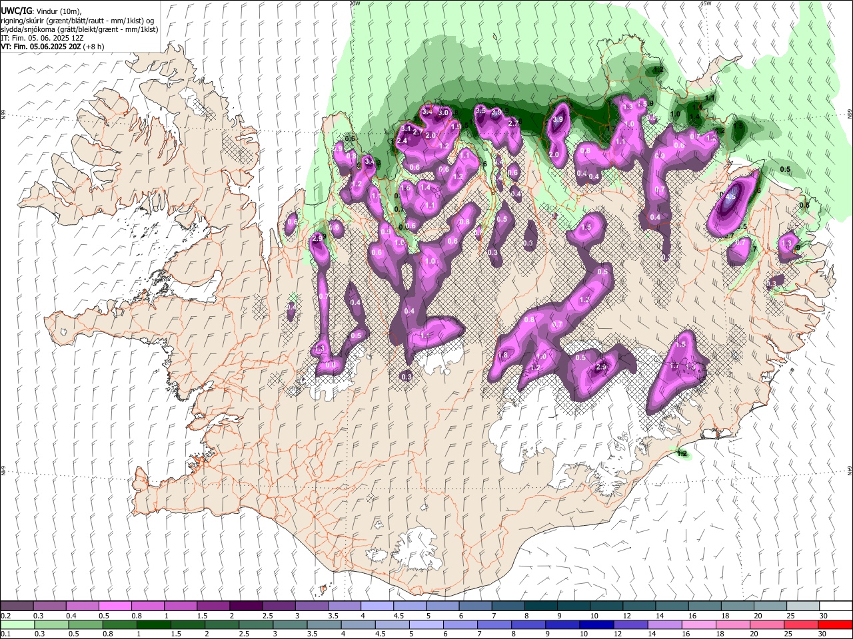Click the "rigning/skúrir" legend description line
The width and height of the screenshot is (853, 639).
78,20
